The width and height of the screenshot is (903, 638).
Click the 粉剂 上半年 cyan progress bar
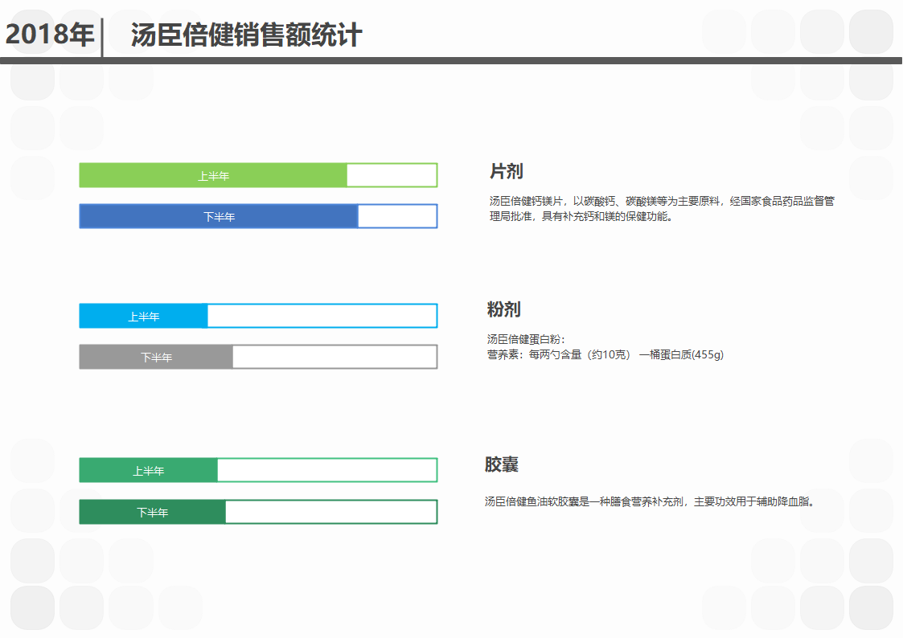[258, 316]
